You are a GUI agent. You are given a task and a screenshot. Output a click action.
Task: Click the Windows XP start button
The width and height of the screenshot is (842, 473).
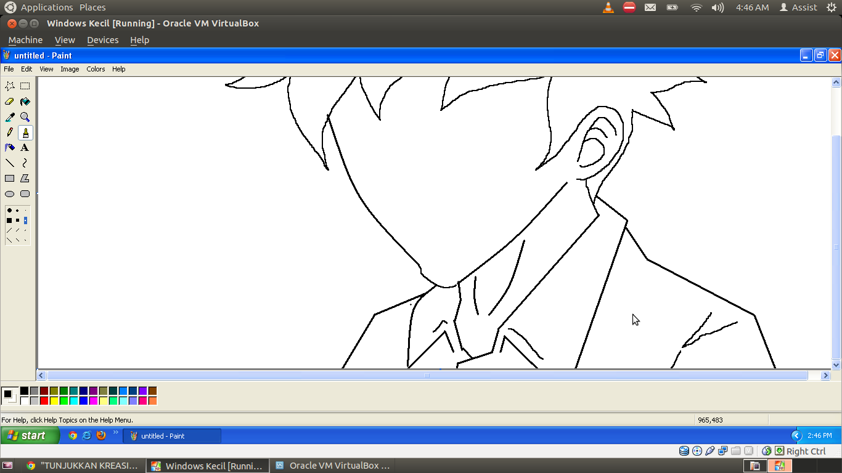30,436
